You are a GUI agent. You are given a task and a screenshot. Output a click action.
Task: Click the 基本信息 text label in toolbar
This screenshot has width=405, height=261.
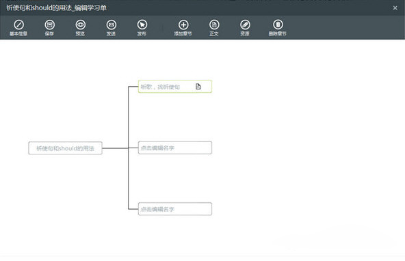pyautogui.click(x=18, y=33)
